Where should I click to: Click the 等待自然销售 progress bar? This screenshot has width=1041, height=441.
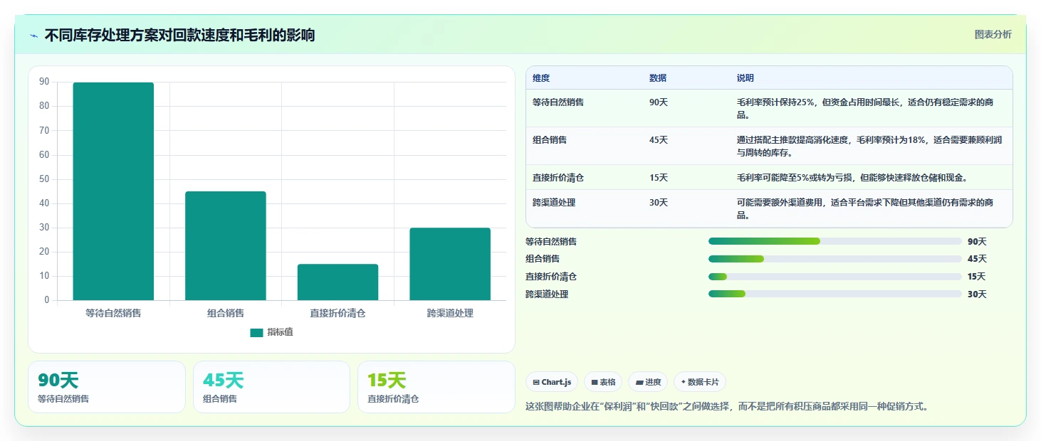(x=835, y=242)
